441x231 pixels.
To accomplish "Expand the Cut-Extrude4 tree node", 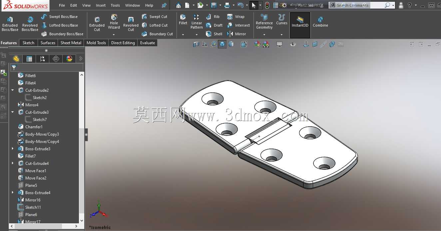I will (x=13, y=163).
